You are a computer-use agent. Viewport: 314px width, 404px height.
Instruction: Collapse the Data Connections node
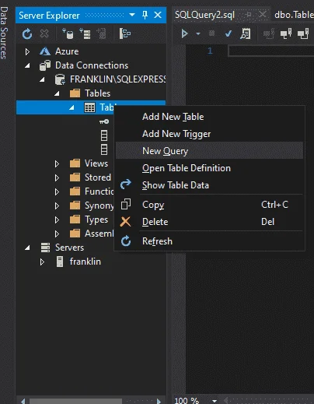(x=27, y=65)
